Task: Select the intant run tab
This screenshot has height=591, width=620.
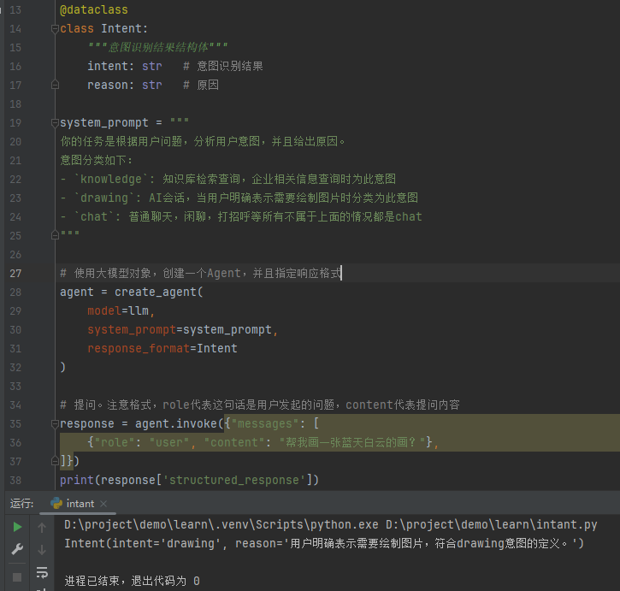Action: tap(80, 504)
